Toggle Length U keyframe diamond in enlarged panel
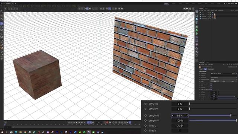This screenshot has height=134, width=238. [x=145, y=116]
